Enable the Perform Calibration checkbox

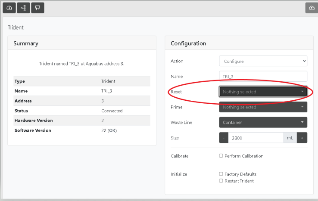pyautogui.click(x=221, y=156)
